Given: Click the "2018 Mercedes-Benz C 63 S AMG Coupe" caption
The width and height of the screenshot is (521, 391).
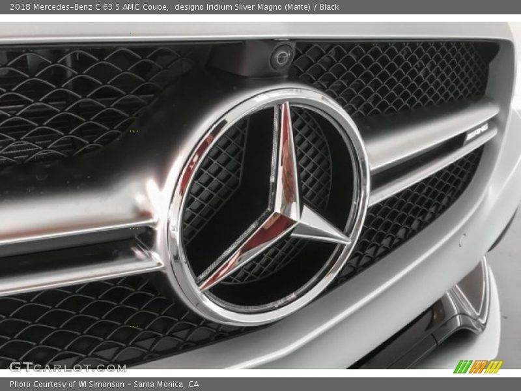Looking at the screenshot, I should [89, 7].
